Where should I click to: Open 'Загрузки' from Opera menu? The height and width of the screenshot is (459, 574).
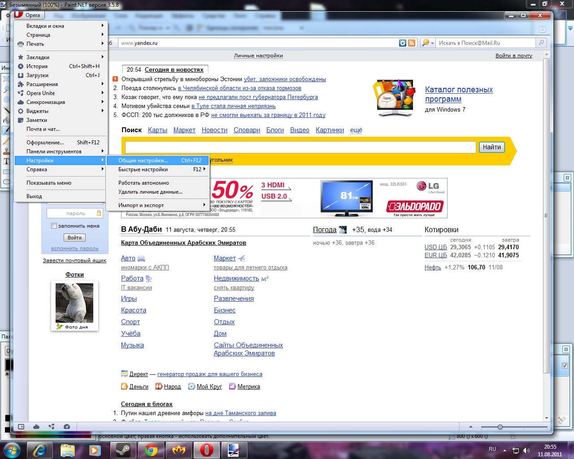click(x=61, y=75)
